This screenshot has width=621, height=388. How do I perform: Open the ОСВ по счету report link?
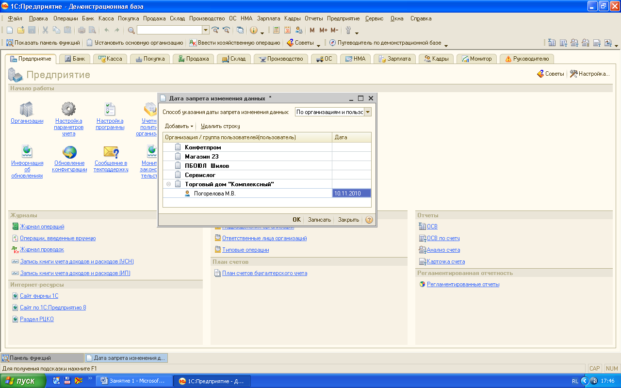coord(443,238)
